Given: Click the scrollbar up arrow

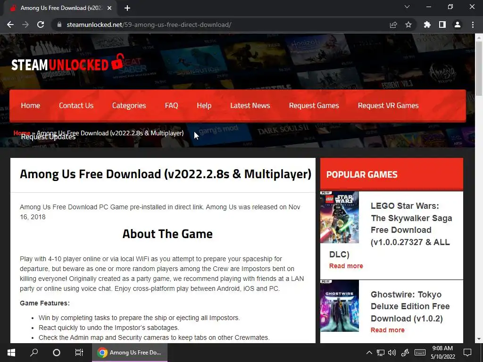Looking at the screenshot, I should (x=479, y=37).
